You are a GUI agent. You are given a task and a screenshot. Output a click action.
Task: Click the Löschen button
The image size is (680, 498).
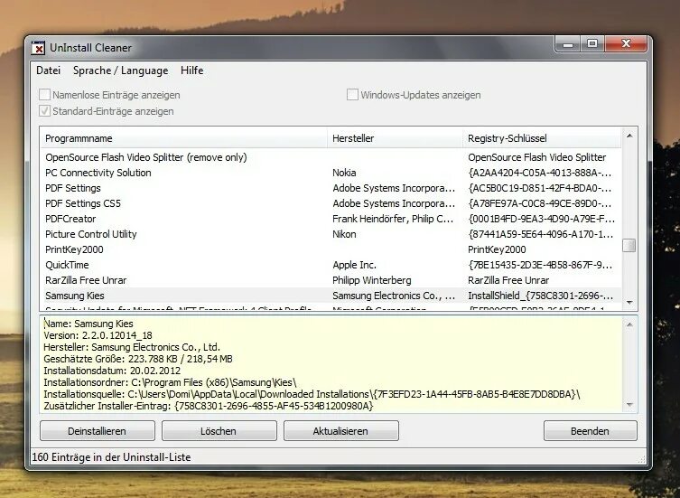219,431
